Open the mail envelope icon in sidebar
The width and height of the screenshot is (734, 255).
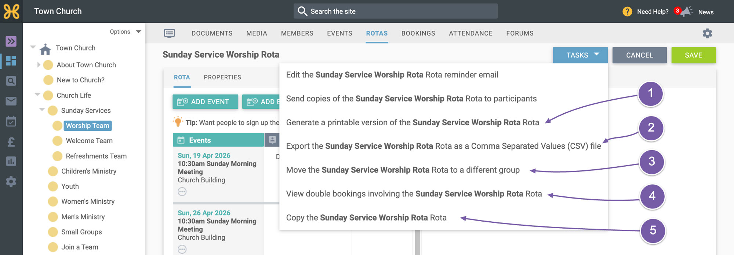11,101
